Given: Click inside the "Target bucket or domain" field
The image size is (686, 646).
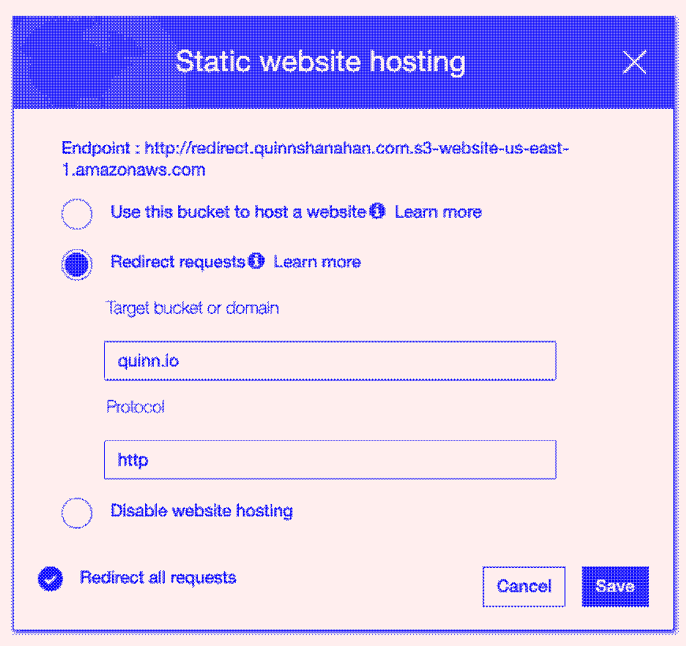Looking at the screenshot, I should [x=330, y=360].
